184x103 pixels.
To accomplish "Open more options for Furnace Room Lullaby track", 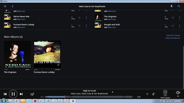I will coord(86,26).
